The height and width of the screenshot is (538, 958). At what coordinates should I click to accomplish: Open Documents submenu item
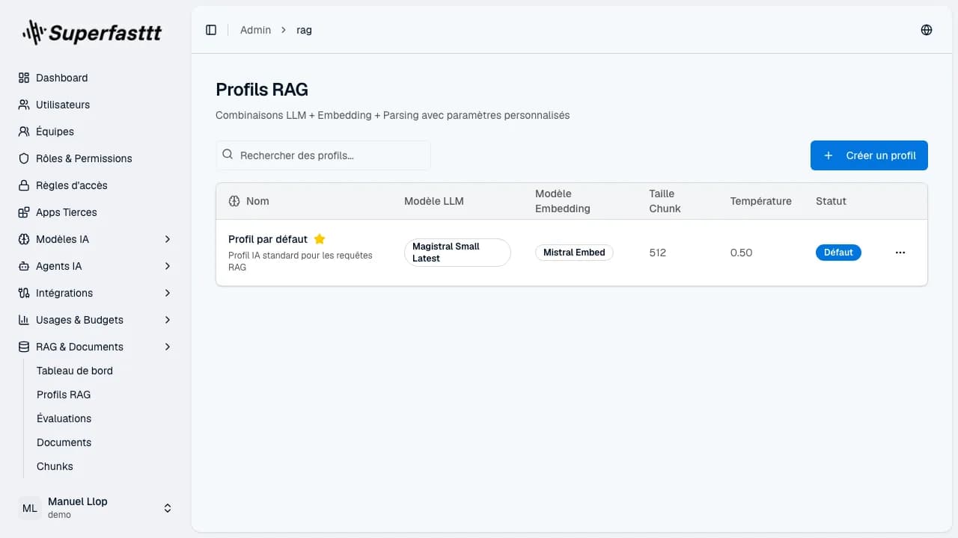click(x=64, y=442)
